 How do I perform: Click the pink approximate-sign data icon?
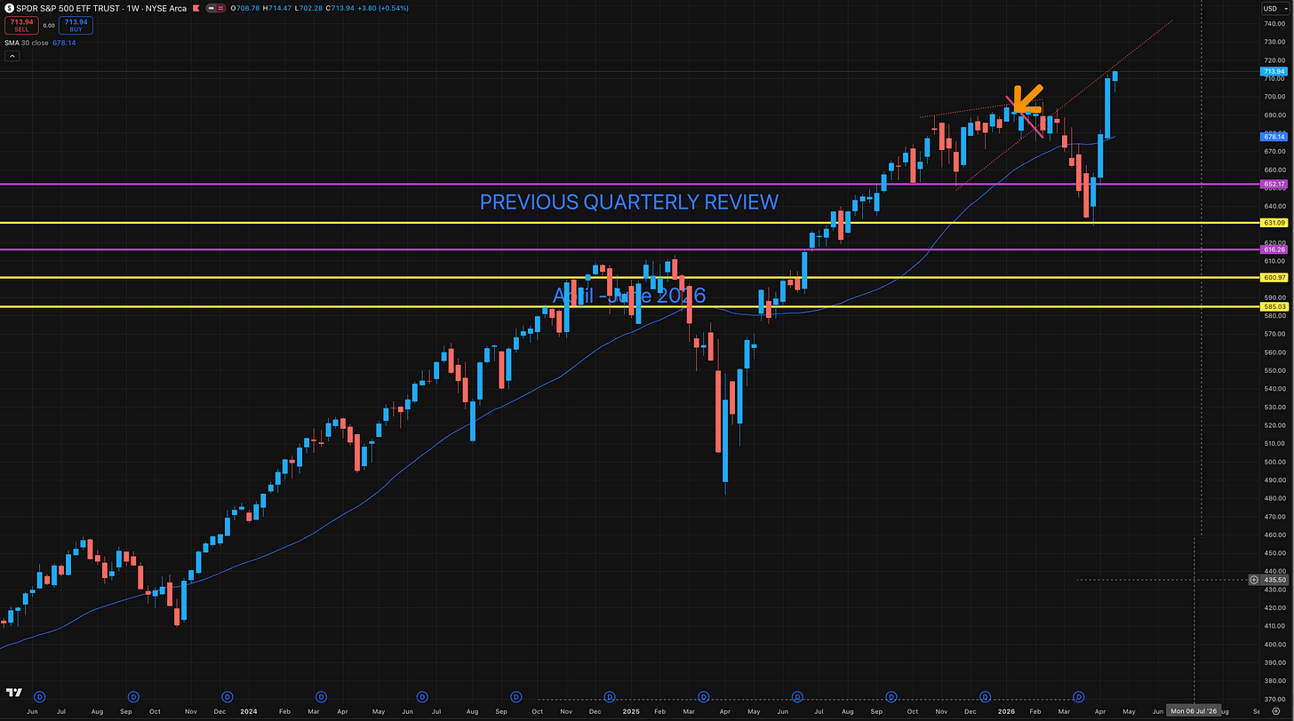click(223, 8)
